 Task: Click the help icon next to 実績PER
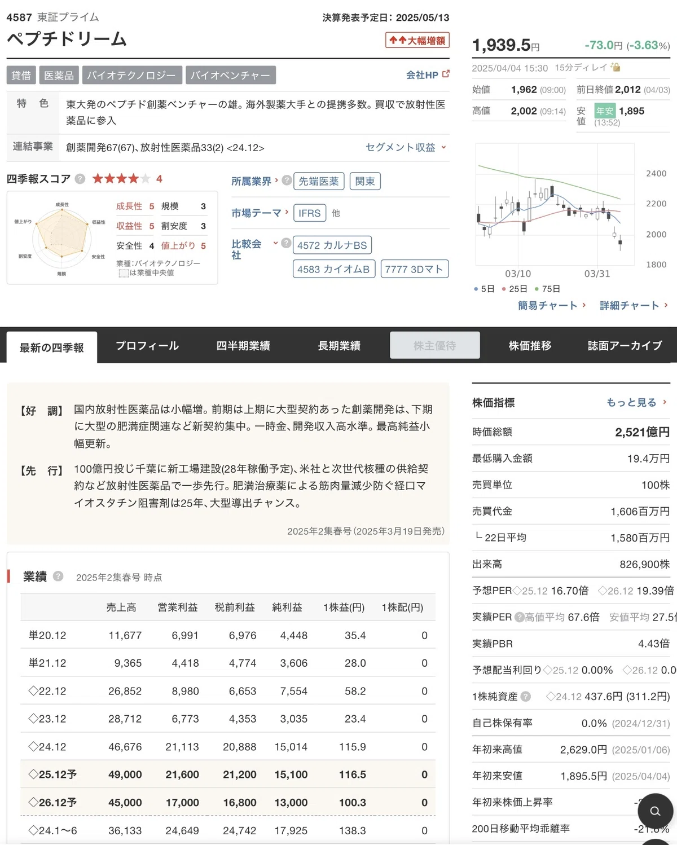(519, 617)
